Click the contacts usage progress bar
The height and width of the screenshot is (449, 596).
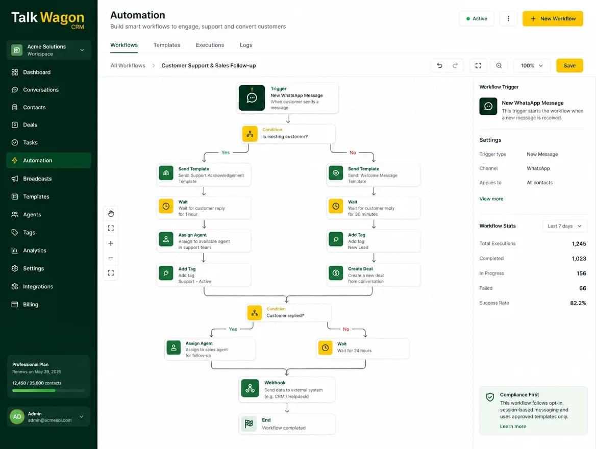48,390
